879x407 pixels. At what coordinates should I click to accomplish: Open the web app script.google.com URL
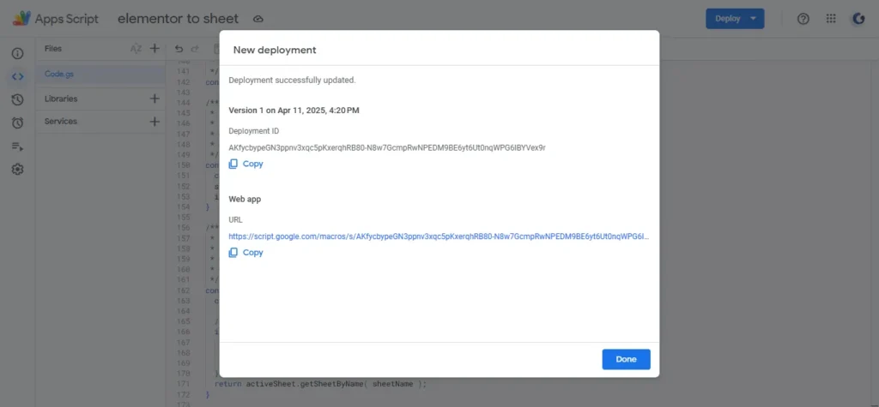[x=438, y=236]
